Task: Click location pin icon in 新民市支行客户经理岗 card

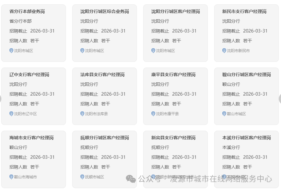Action: pos(224,51)
